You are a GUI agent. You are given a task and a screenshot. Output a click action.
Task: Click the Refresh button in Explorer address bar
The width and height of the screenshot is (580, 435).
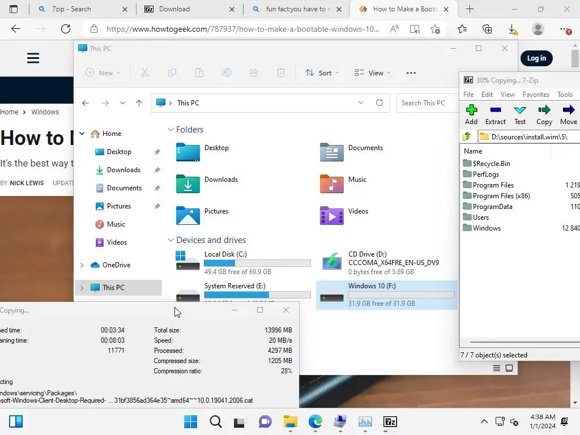click(379, 103)
